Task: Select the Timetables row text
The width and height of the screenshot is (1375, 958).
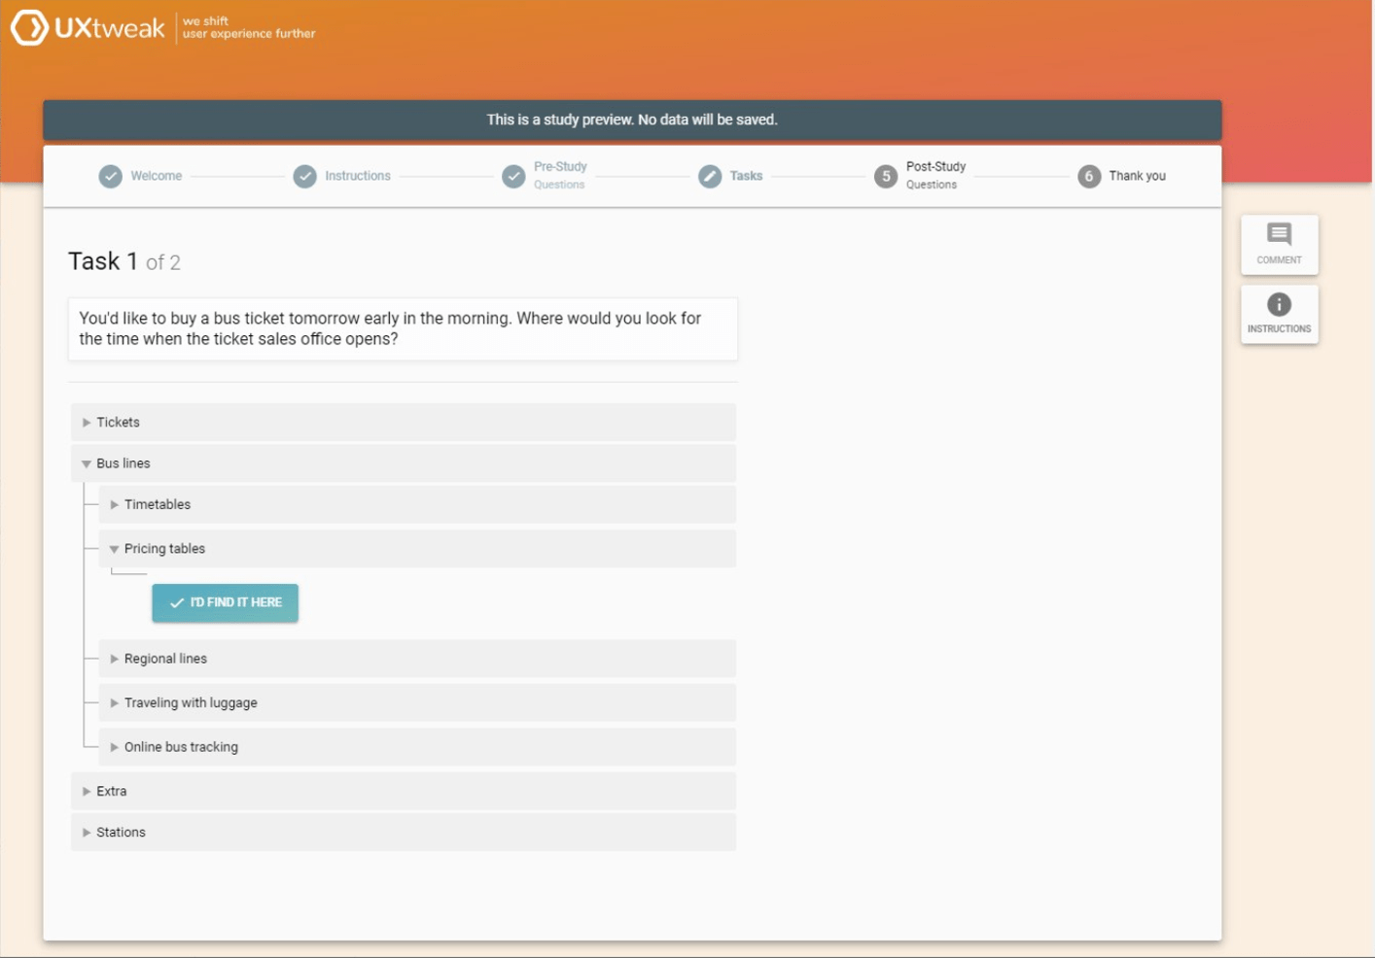Action: coord(158,504)
